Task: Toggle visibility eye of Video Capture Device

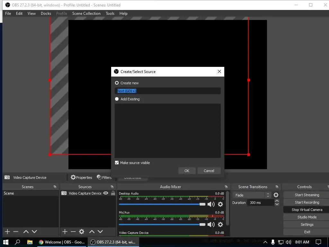Action: (106, 193)
